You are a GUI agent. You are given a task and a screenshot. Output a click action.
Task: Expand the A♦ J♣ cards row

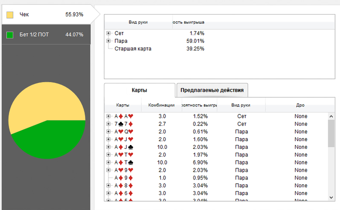[x=108, y=147]
